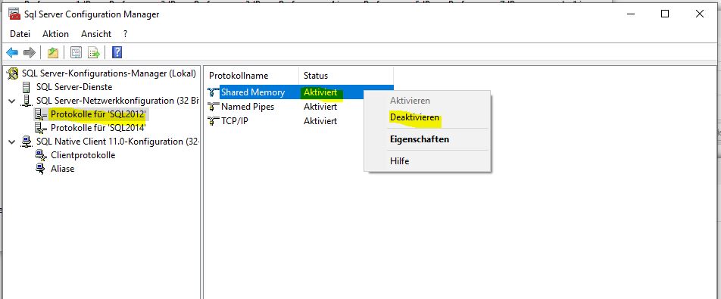Select Clientprotokolle in the tree
The width and height of the screenshot is (721, 299).
pos(83,155)
